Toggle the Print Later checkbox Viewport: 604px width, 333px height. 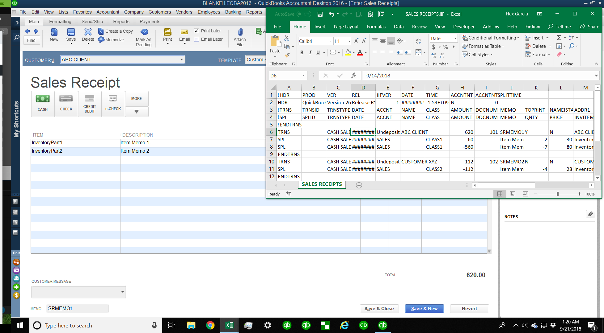[x=196, y=31]
